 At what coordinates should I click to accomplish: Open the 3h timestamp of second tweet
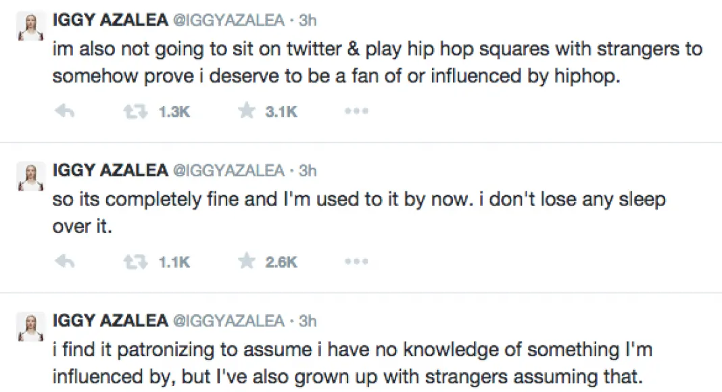point(308,171)
